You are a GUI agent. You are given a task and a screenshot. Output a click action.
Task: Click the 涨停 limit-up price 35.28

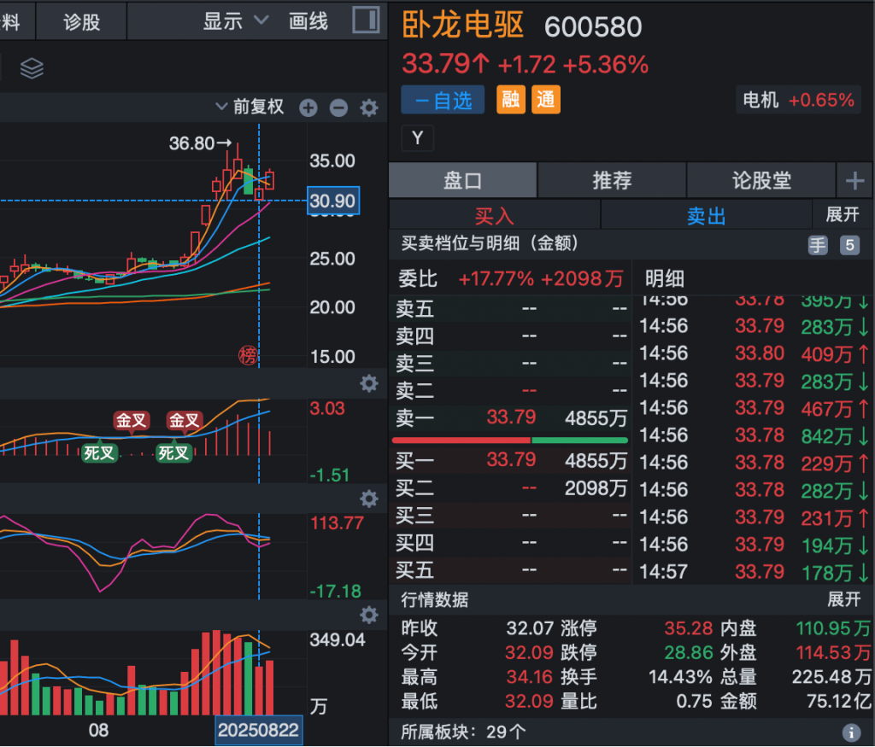click(x=689, y=628)
